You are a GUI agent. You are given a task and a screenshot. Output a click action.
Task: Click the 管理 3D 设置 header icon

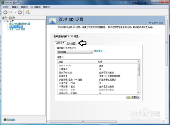[x=52, y=20]
